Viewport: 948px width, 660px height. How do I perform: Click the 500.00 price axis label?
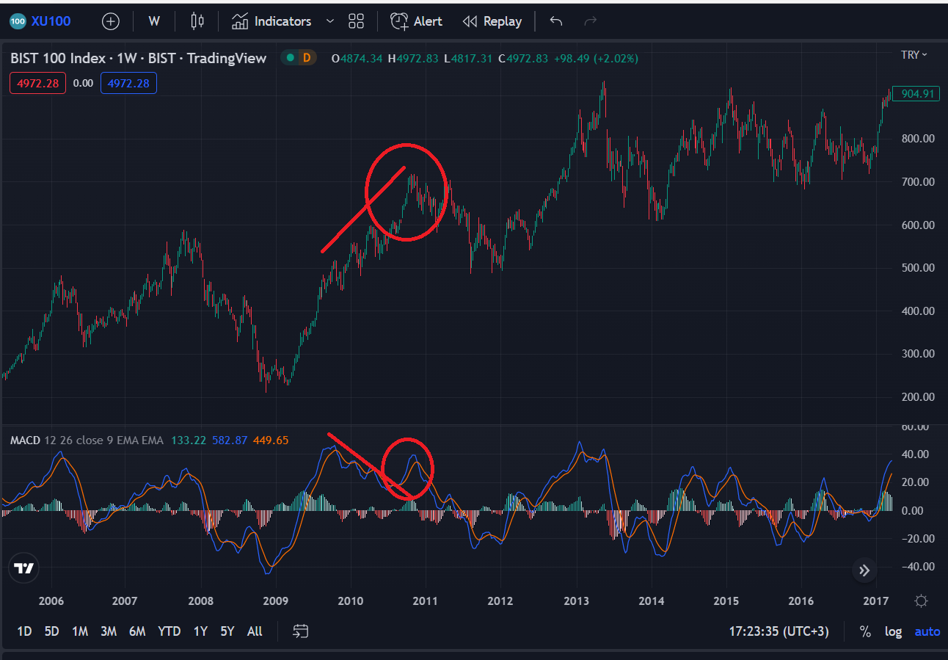click(x=917, y=268)
